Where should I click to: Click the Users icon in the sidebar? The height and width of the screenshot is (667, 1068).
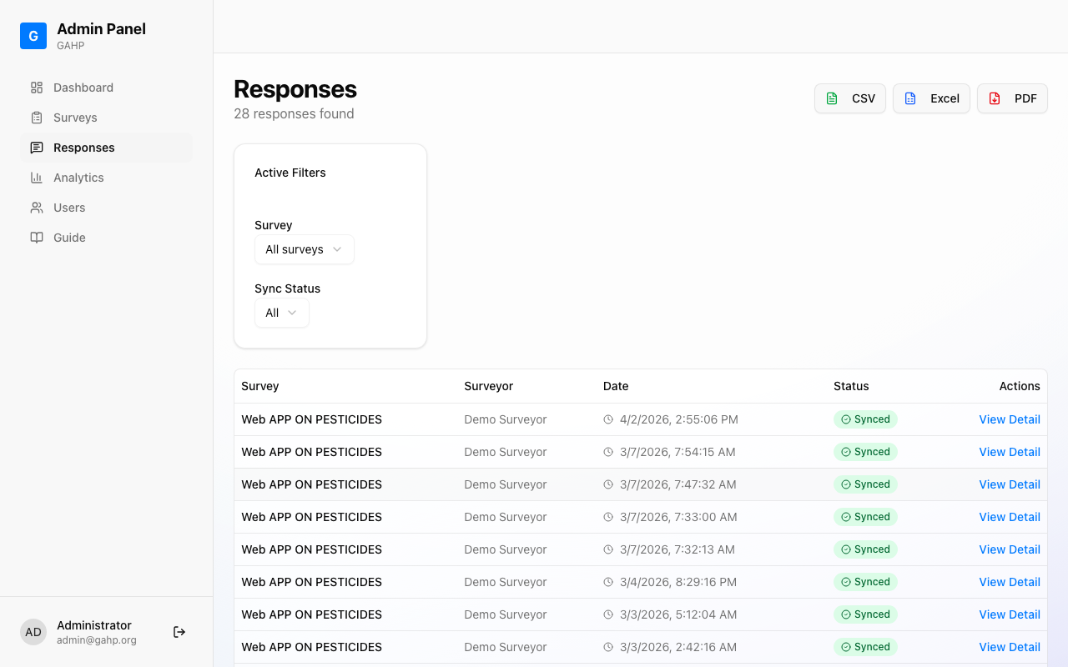click(x=35, y=207)
